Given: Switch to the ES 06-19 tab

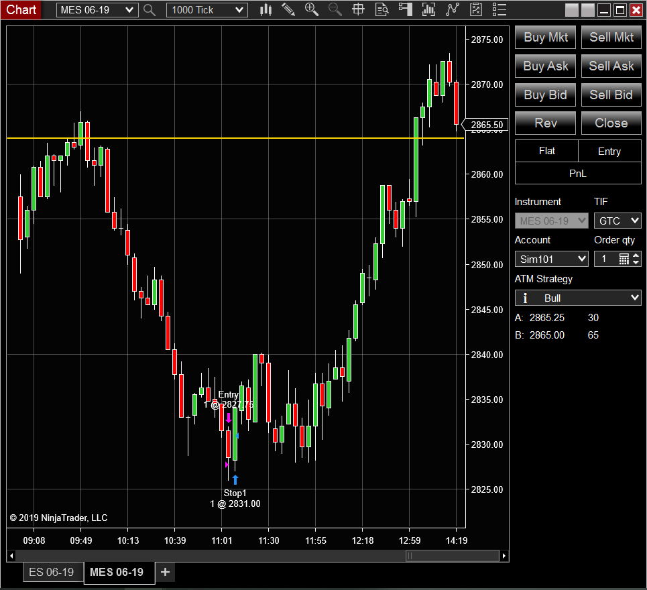Looking at the screenshot, I should pos(53,573).
